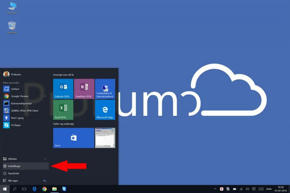
Task: Open Microsoft Edge tile
Action: (x=105, y=110)
